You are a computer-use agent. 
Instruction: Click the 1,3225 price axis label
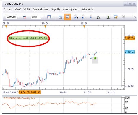129,69
